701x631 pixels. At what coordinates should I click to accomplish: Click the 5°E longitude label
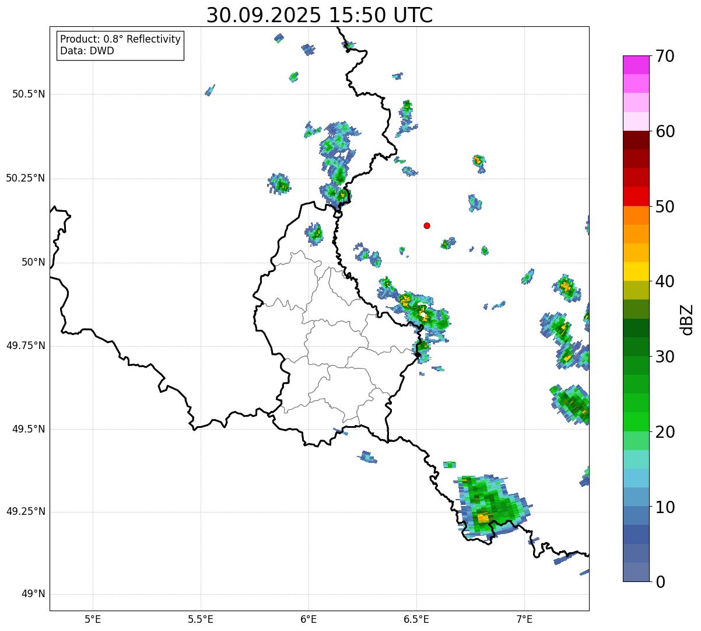(x=93, y=619)
